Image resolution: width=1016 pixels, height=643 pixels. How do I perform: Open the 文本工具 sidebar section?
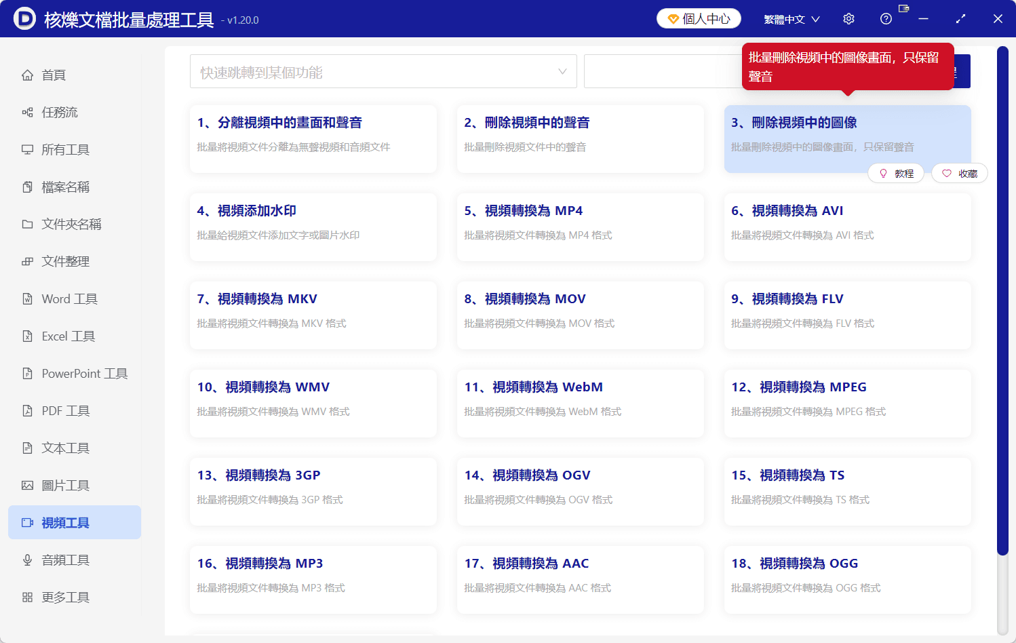point(75,448)
